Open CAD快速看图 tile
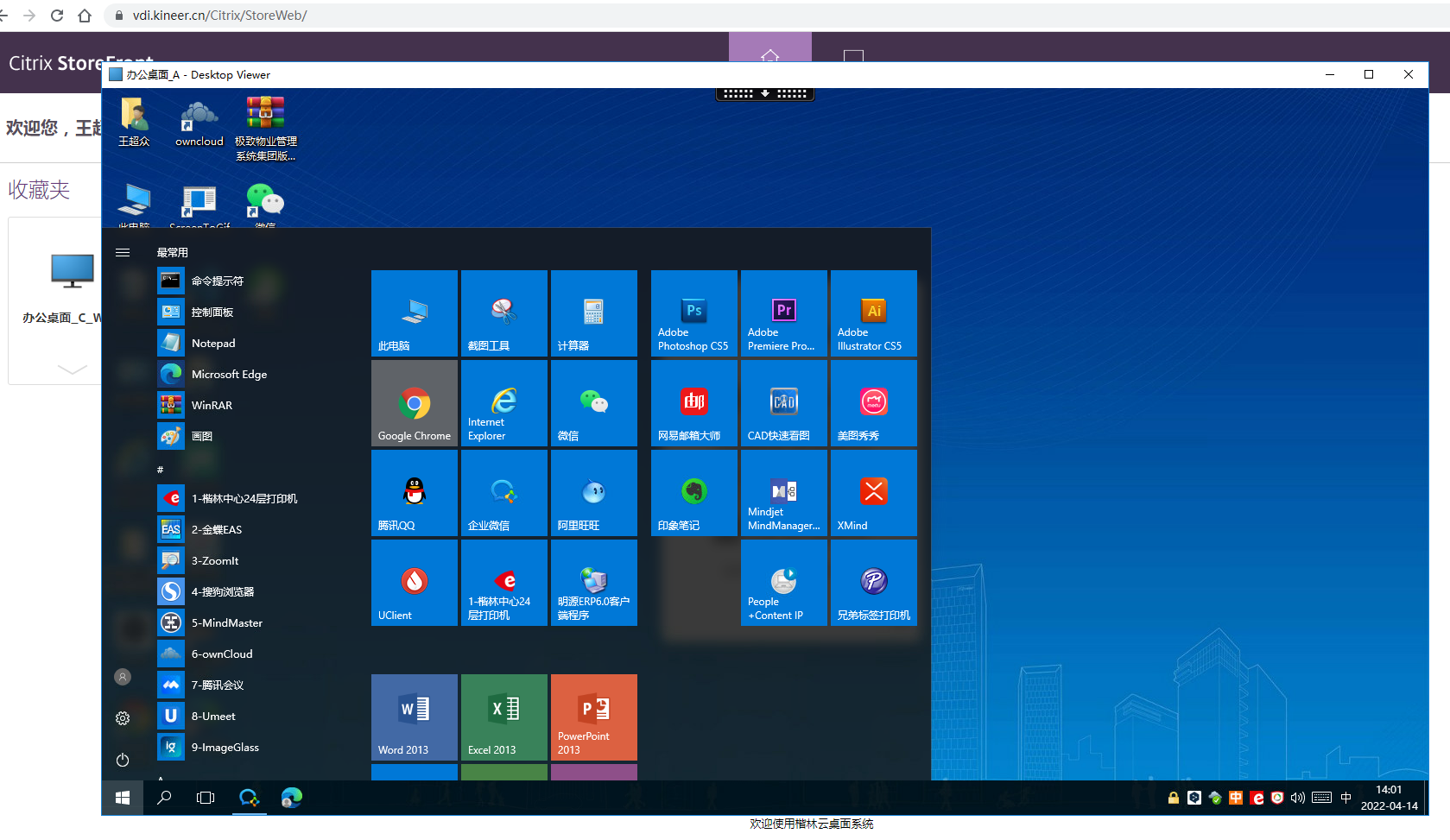1450x840 pixels. [x=784, y=403]
